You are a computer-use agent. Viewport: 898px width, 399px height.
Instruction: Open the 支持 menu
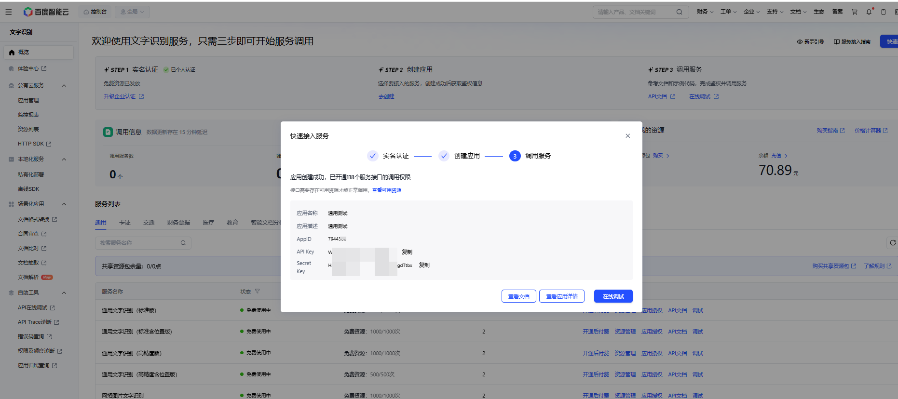(775, 12)
